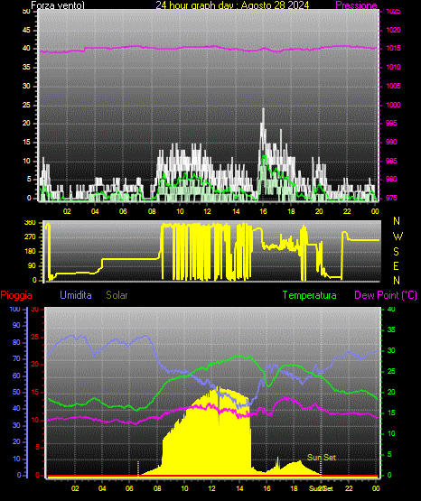Click the blue 'Umidita' legend label
Image resolution: width=421 pixels, height=501 pixels.
click(76, 295)
